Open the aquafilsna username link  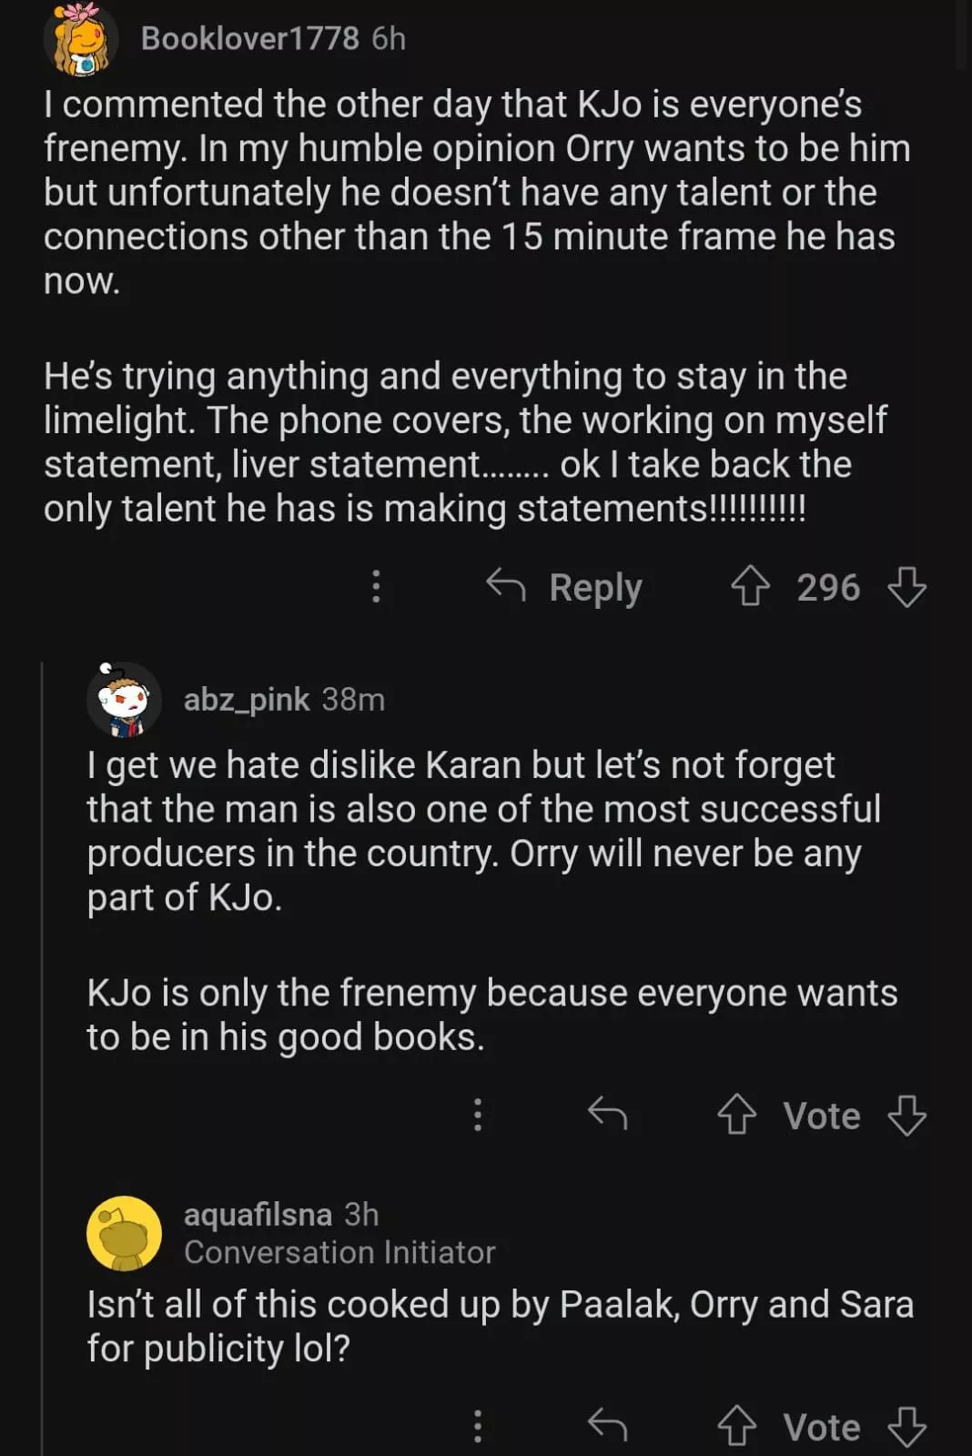[x=258, y=1215]
